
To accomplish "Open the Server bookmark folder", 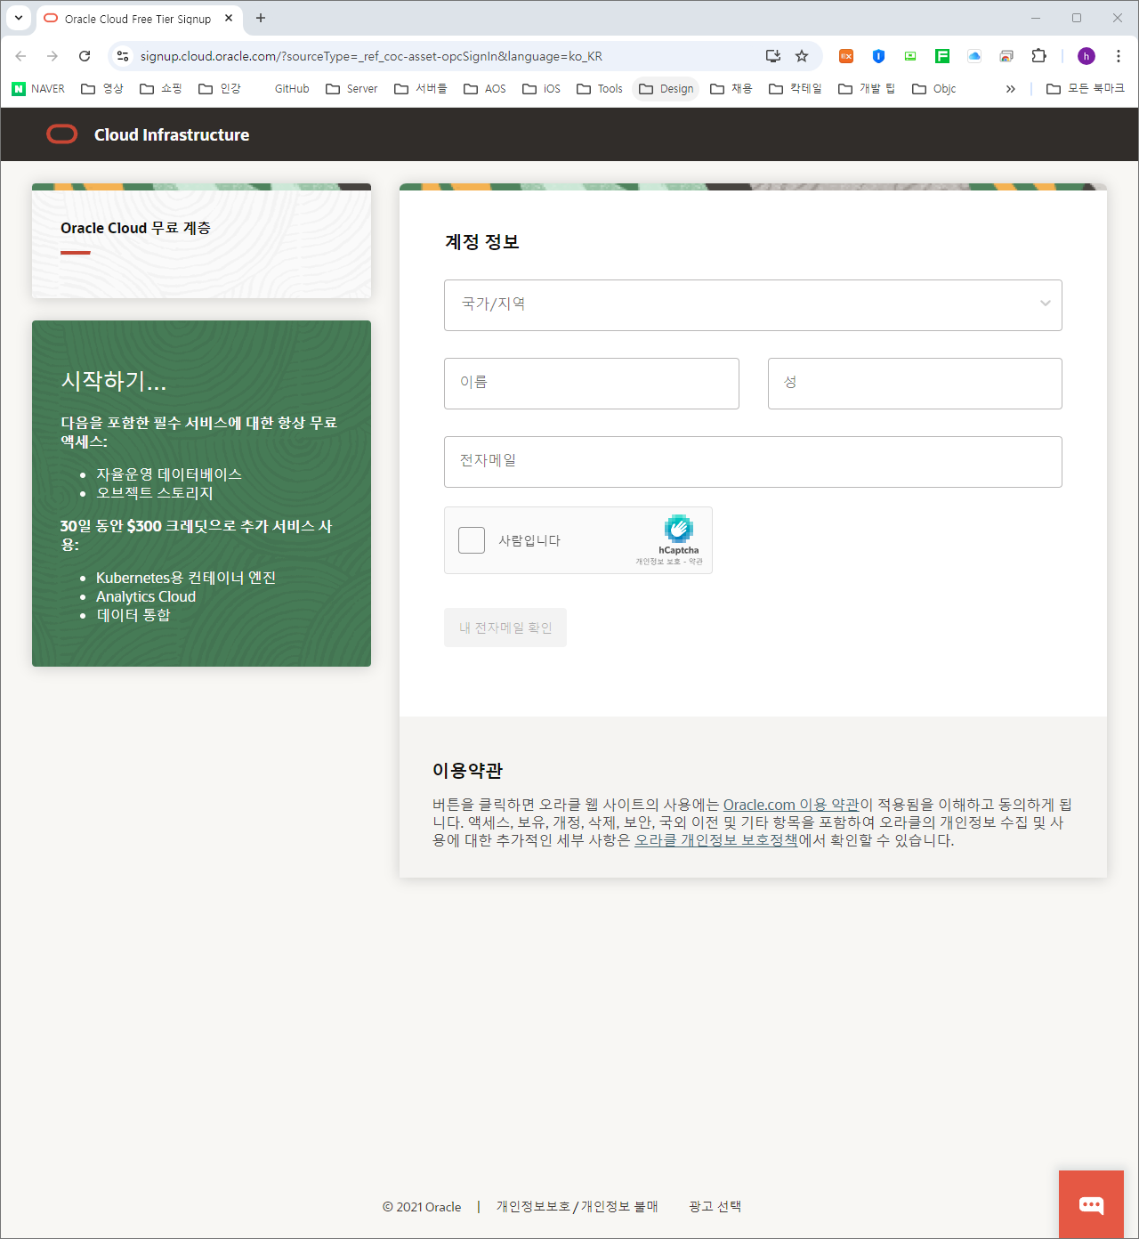I will click(351, 88).
